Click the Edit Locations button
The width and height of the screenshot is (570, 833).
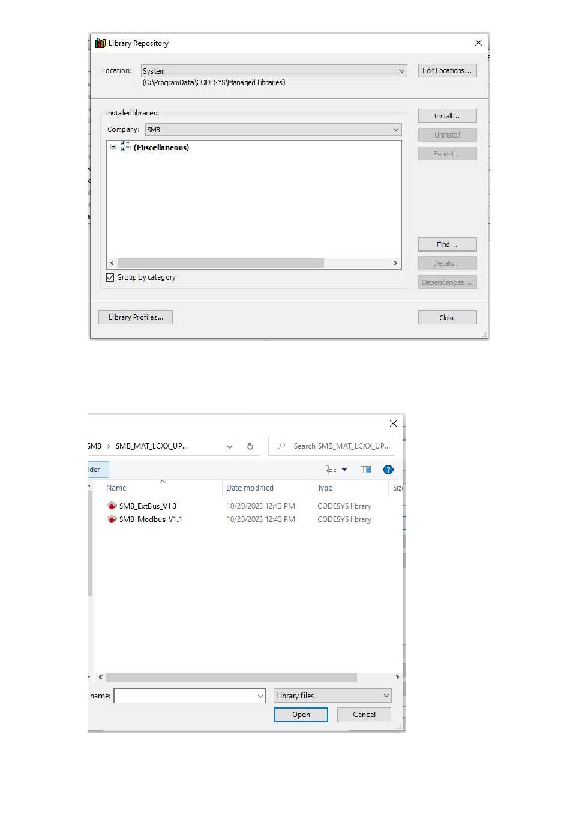coord(447,71)
